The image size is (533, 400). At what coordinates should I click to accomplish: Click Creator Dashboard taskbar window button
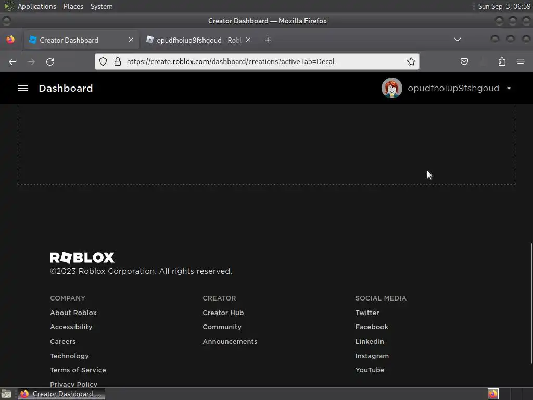click(61, 394)
